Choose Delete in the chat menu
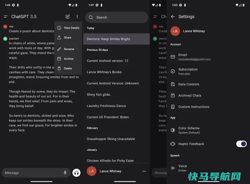 pyautogui.click(x=68, y=68)
